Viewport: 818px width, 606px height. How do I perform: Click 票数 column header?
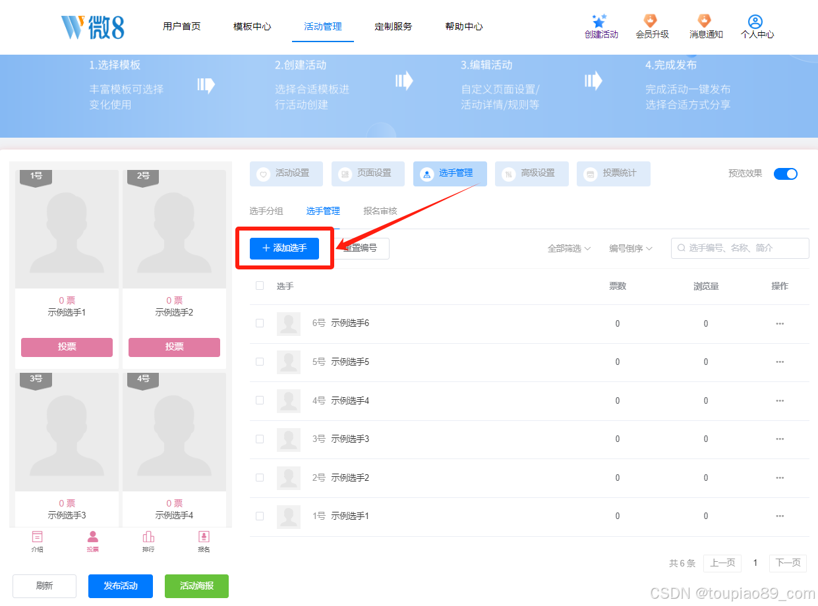pyautogui.click(x=618, y=286)
